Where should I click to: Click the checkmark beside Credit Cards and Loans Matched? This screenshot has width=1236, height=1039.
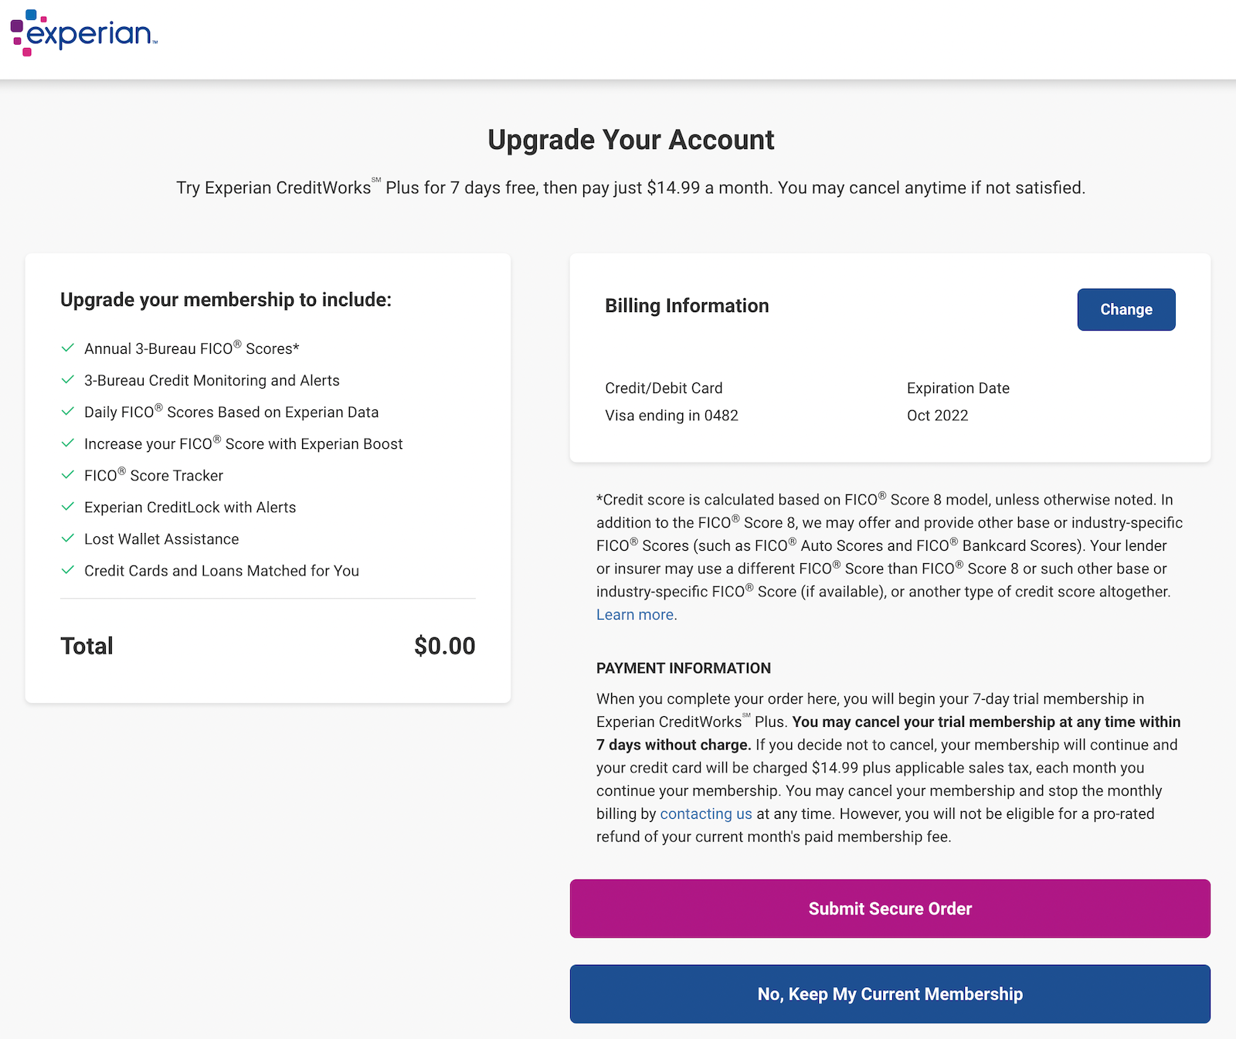pos(66,570)
